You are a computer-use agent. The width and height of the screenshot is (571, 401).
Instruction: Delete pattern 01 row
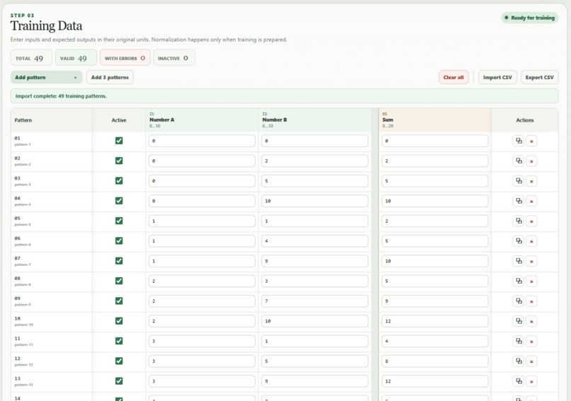(x=531, y=141)
